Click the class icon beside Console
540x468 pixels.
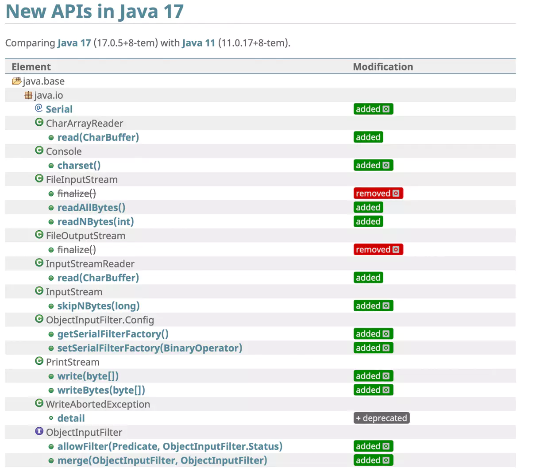[39, 151]
